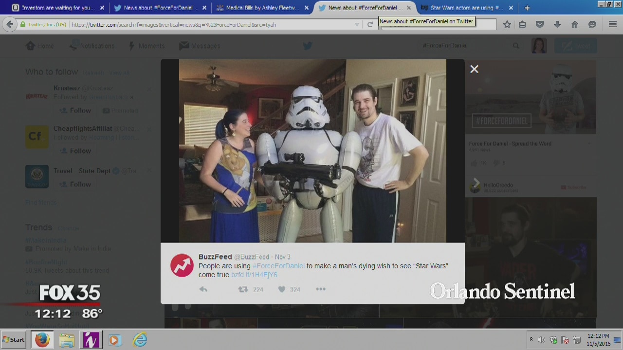
Task: Close the photo lightbox with the X
Action: (x=474, y=69)
